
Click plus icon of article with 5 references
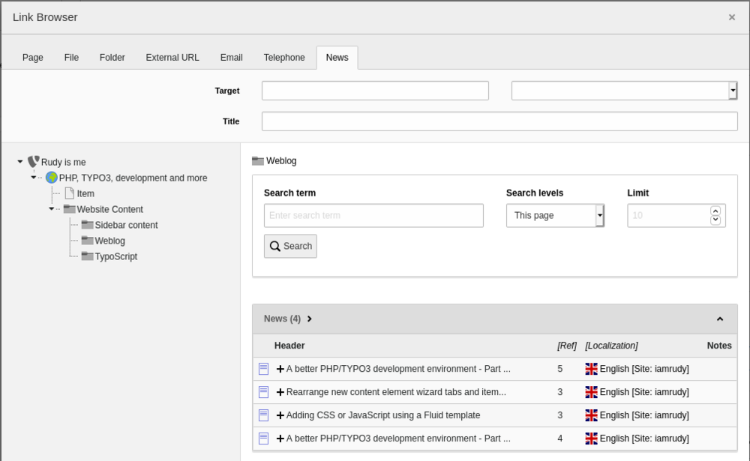tap(280, 369)
